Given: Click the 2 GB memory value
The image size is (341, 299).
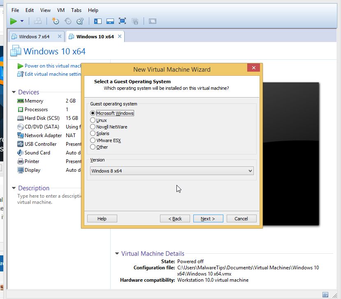Looking at the screenshot, I should point(71,101).
